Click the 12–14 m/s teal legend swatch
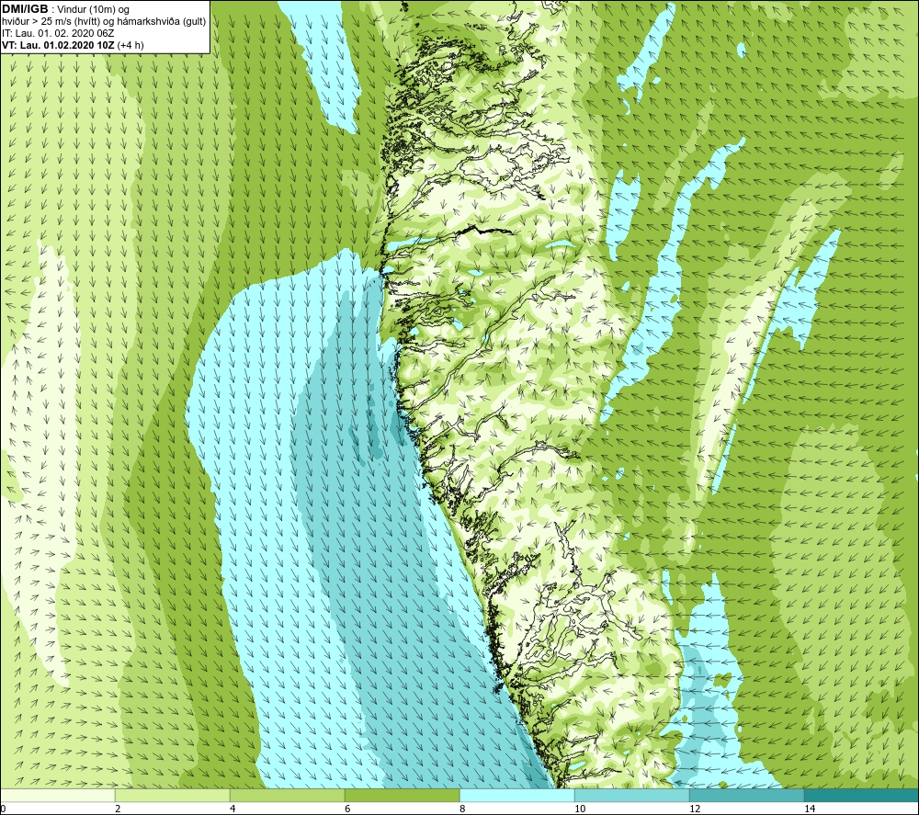This screenshot has width=919, height=815. (746, 796)
